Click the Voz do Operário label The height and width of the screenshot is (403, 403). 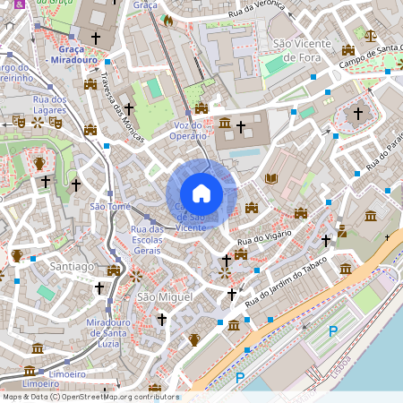[188, 131]
